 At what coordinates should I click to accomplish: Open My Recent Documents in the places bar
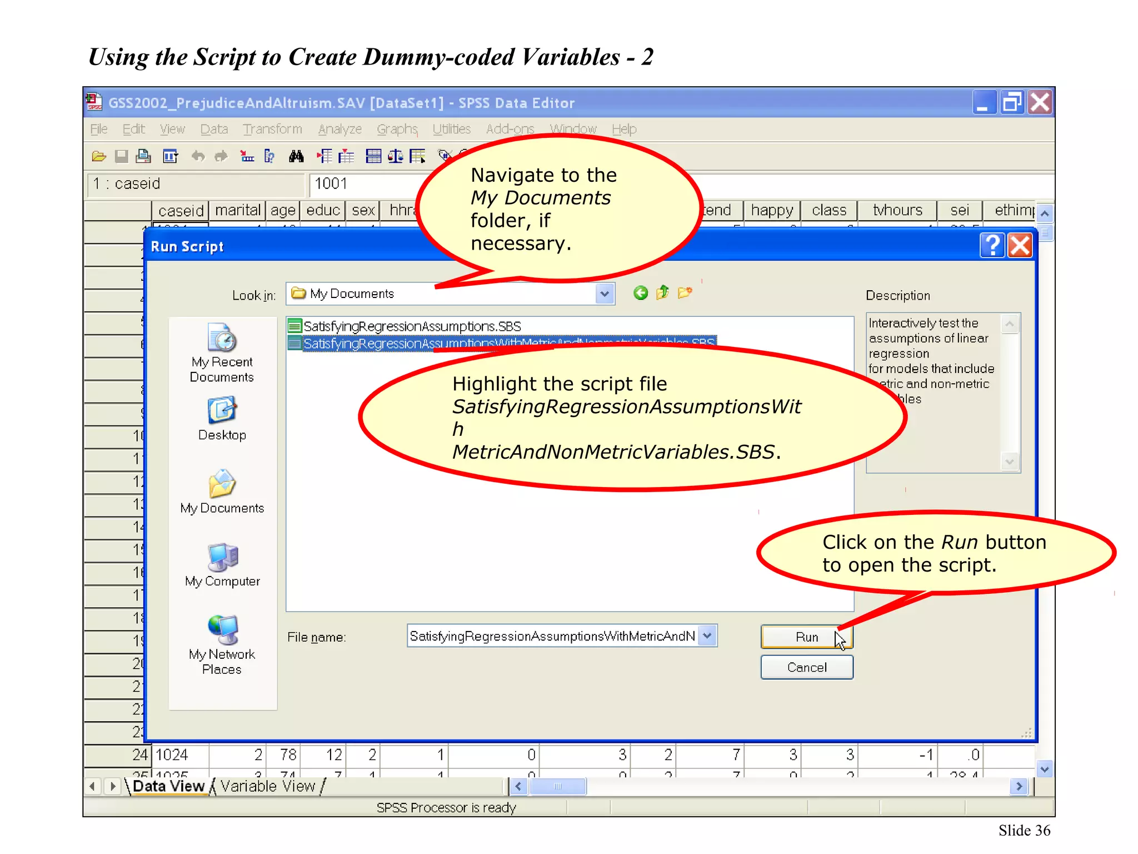point(222,352)
